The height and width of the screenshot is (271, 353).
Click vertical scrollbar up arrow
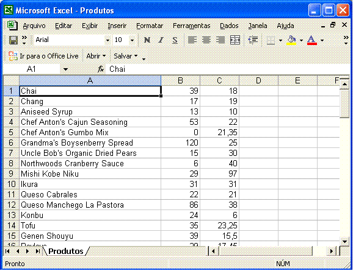[x=344, y=84]
